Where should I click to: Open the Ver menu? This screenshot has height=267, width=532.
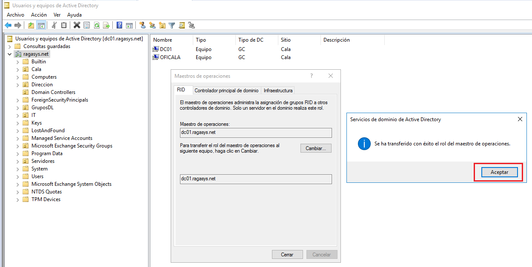57,15
